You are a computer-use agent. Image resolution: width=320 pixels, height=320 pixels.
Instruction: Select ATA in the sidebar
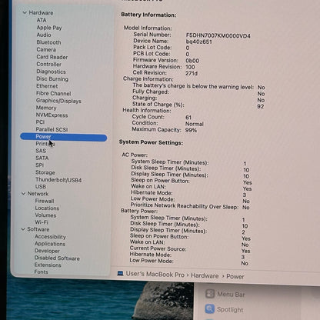pyautogui.click(x=42, y=20)
